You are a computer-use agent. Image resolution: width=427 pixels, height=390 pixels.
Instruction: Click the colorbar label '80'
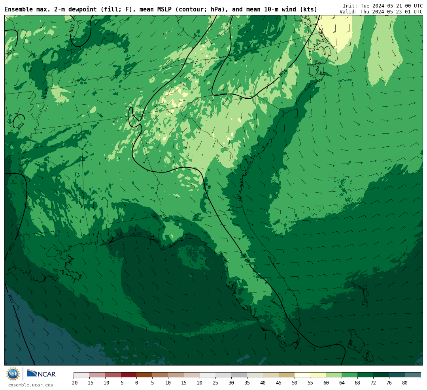tap(405, 382)
